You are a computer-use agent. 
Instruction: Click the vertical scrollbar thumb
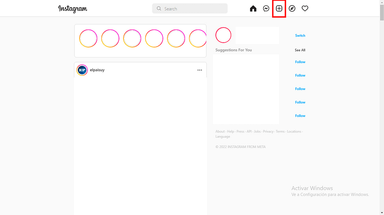(x=382, y=12)
